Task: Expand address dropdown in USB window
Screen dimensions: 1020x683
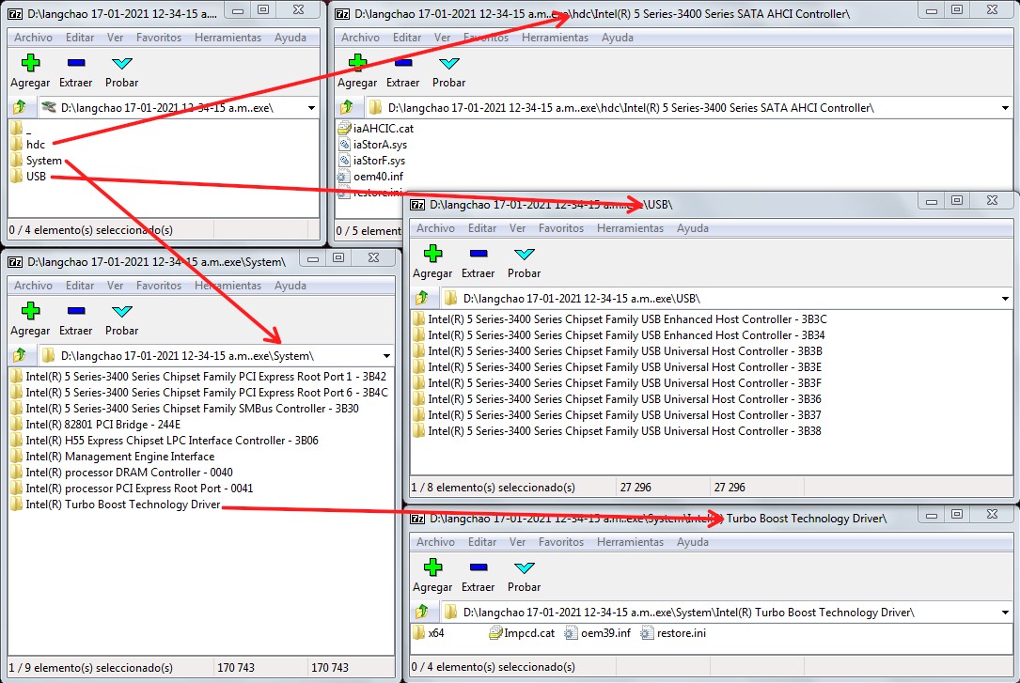Action: point(1005,299)
